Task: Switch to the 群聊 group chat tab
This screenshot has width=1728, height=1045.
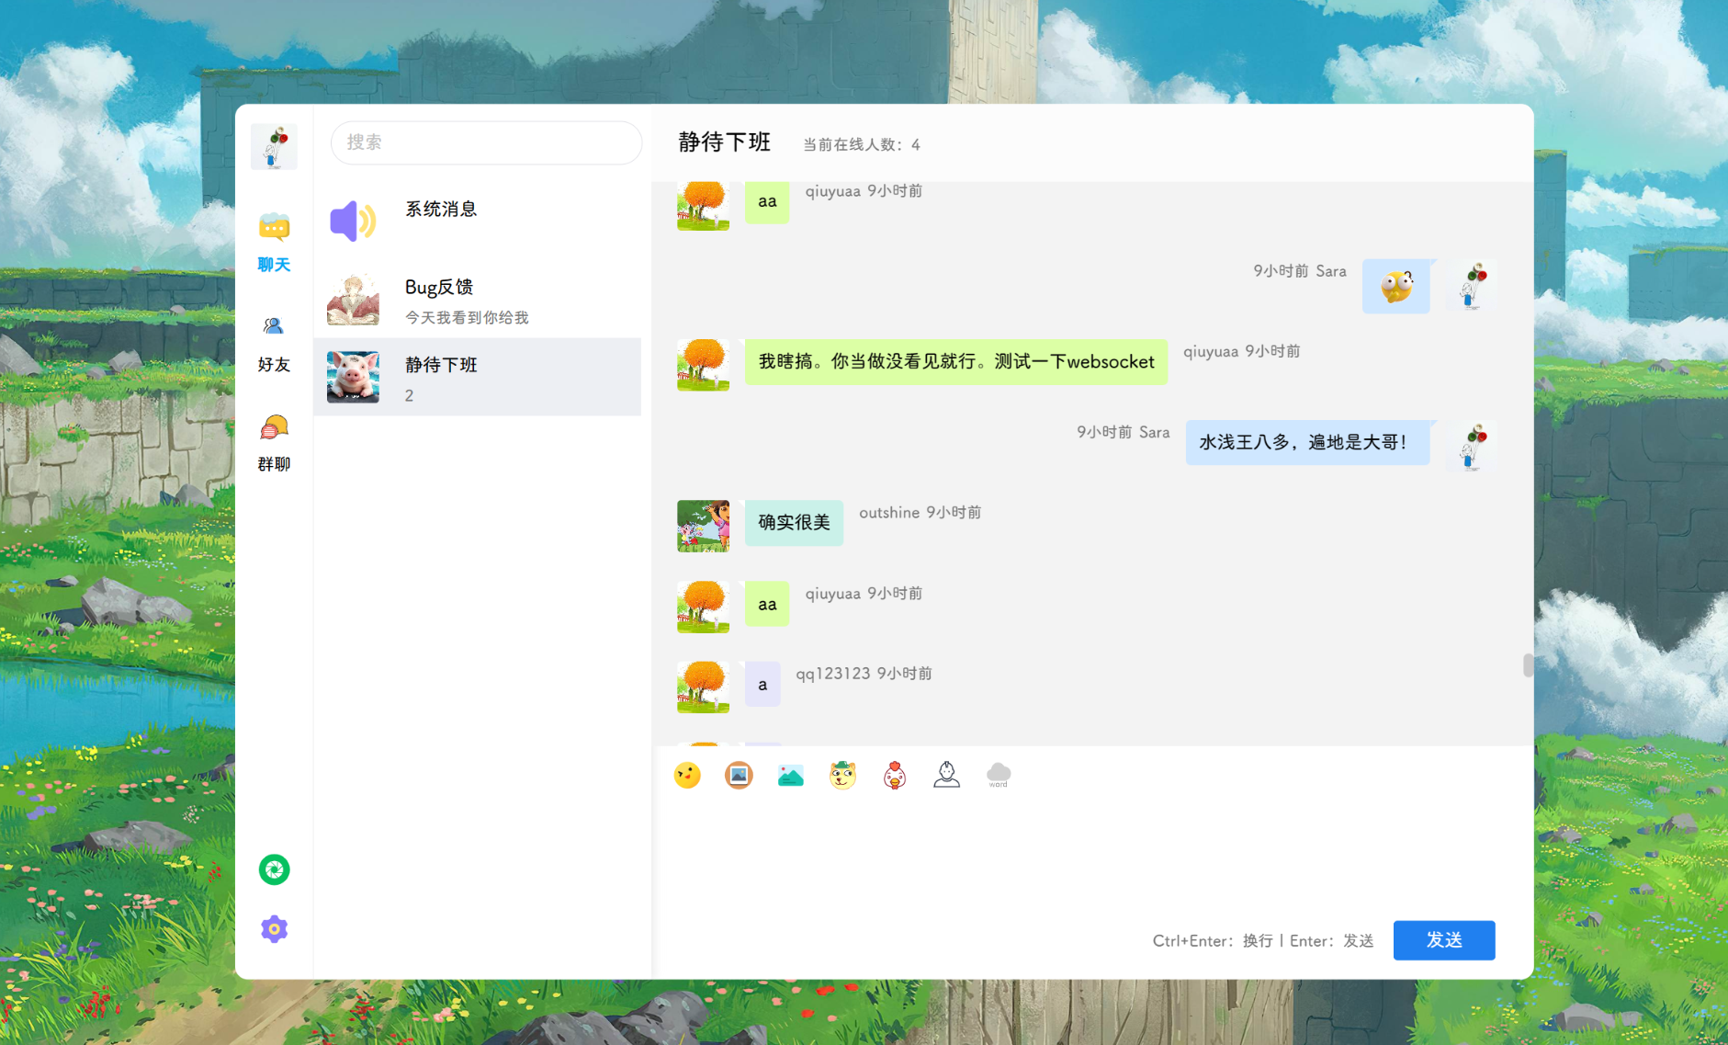Action: pyautogui.click(x=274, y=443)
